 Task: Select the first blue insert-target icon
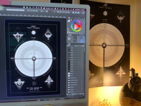[x=73, y=13]
